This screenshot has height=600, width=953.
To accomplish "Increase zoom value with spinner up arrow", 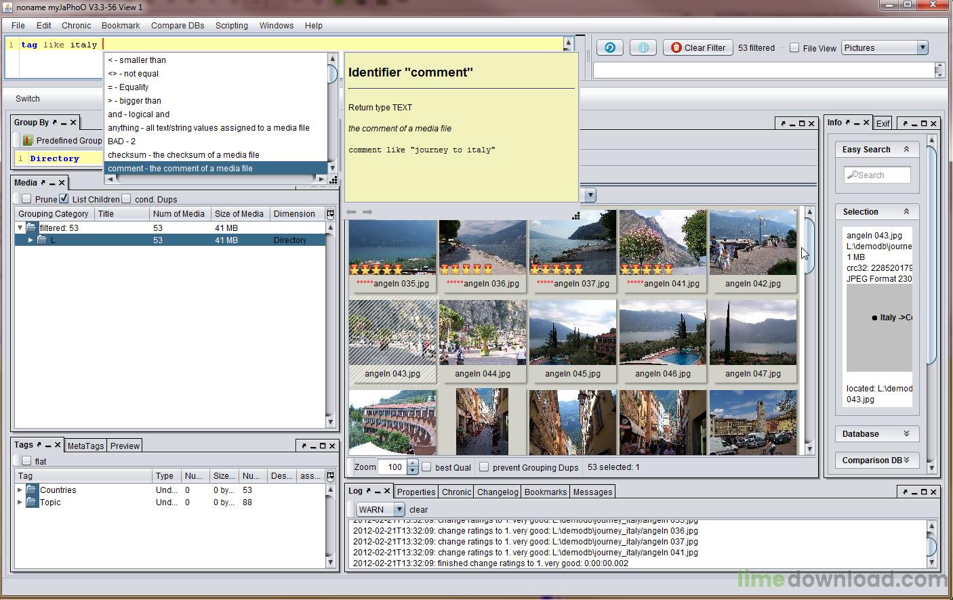I will pyautogui.click(x=412, y=463).
